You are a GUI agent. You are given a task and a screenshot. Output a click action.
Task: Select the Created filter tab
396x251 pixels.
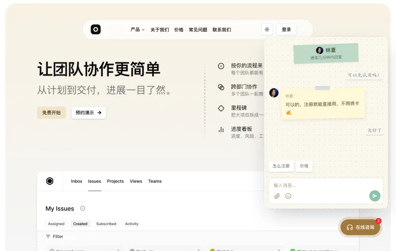coord(80,224)
